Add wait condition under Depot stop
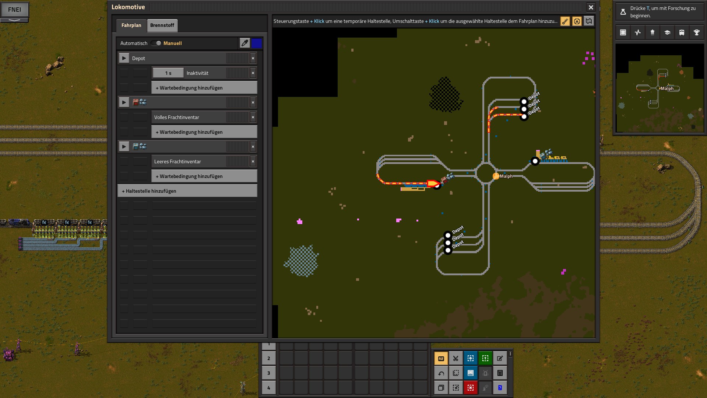Screen dimensions: 707x398 coord(204,88)
